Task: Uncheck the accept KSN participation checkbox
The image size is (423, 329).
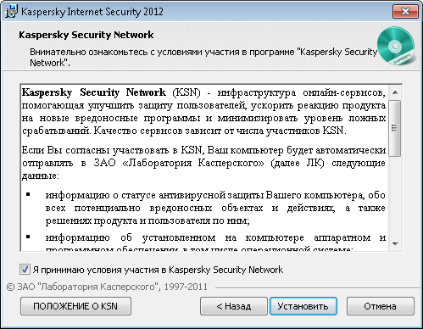Action: coord(25,270)
